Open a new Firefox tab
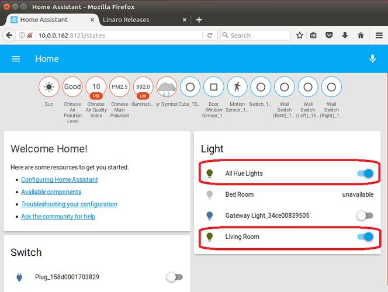The width and height of the screenshot is (388, 292). point(199,20)
